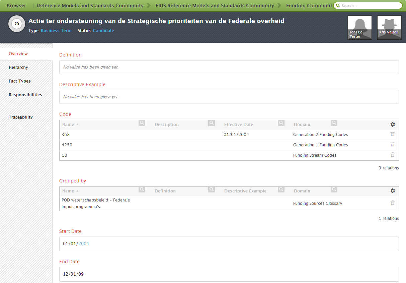This screenshot has width=406, height=283.
Task: Open Grouped by table settings gear
Action: coord(393,191)
